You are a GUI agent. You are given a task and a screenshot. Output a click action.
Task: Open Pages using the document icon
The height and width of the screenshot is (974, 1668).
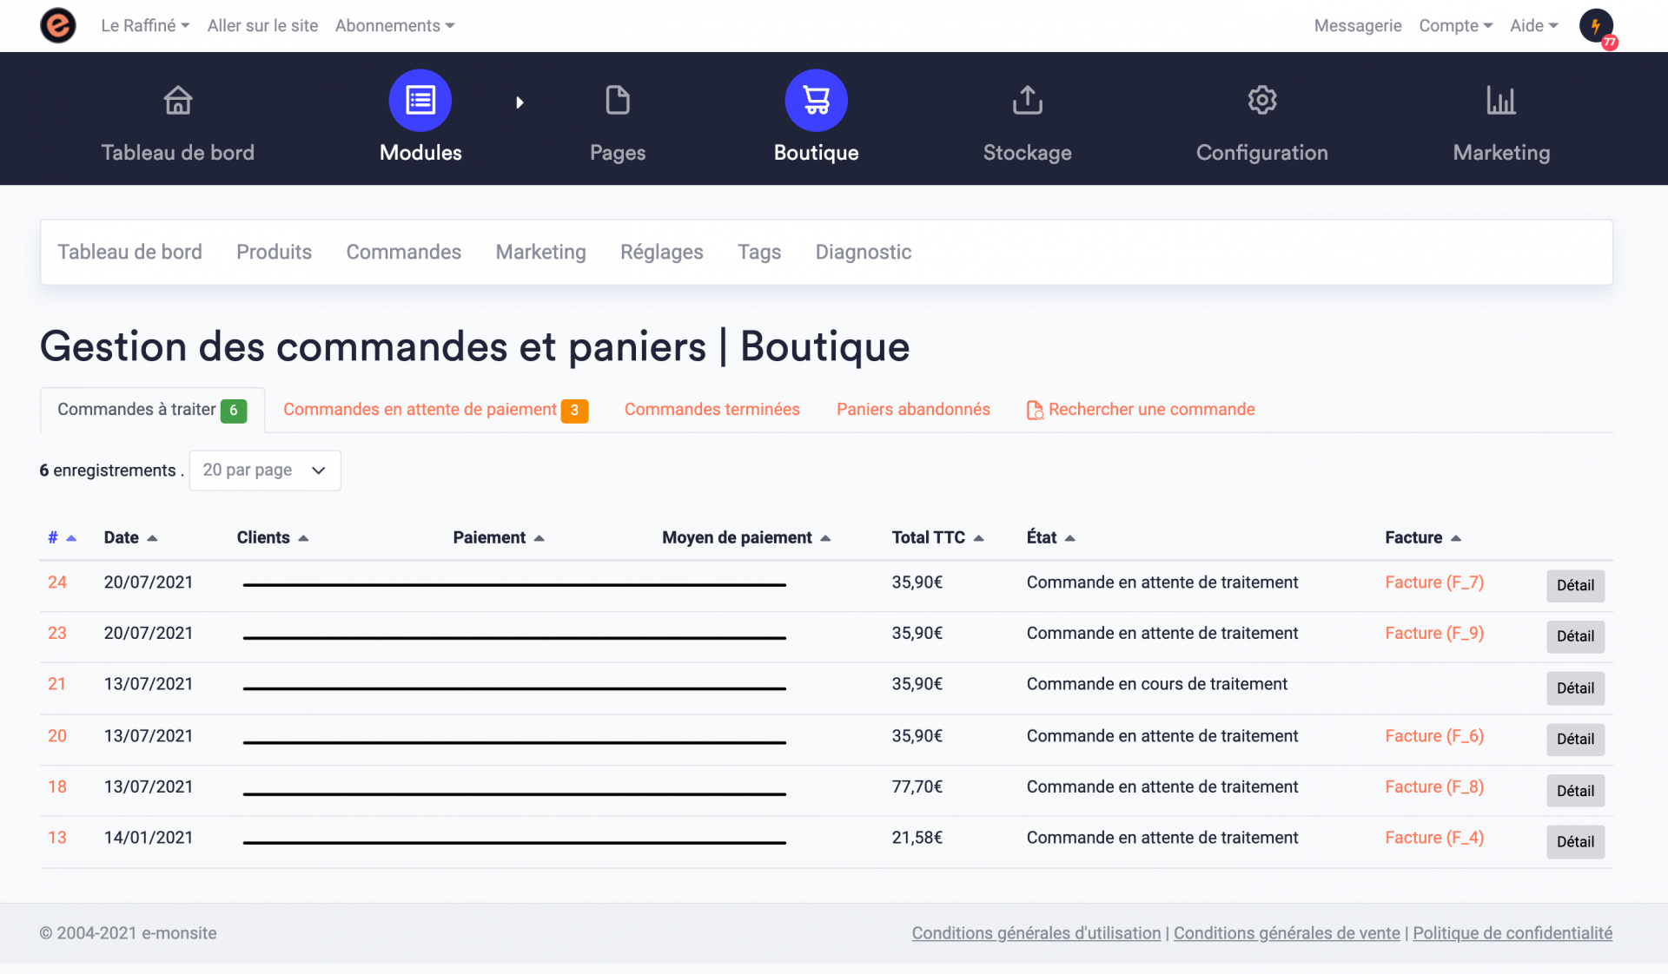pos(618,100)
